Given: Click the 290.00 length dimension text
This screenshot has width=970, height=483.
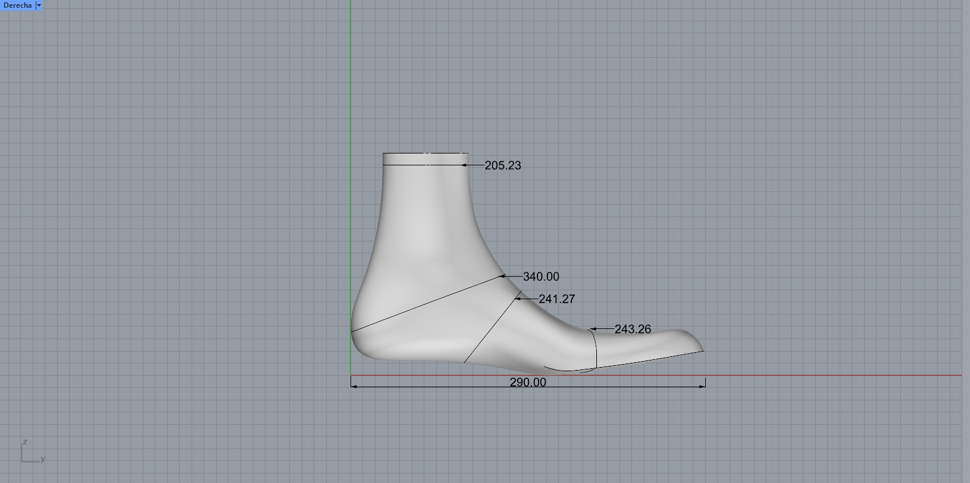Looking at the screenshot, I should point(527,382).
